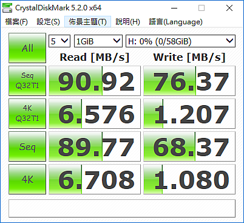Click the 4K Q32T1 read result 6.576

95,114
